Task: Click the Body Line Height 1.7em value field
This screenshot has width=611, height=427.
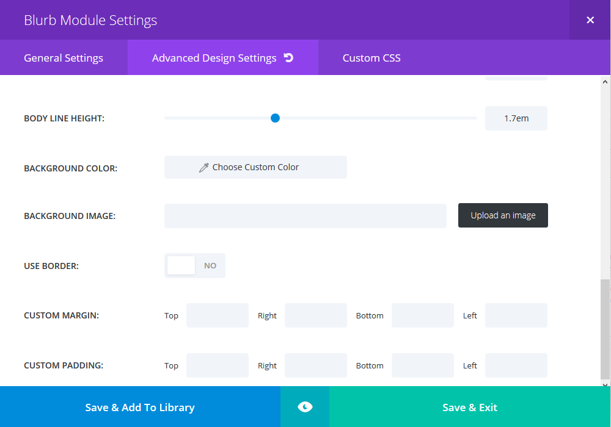Action: (516, 118)
